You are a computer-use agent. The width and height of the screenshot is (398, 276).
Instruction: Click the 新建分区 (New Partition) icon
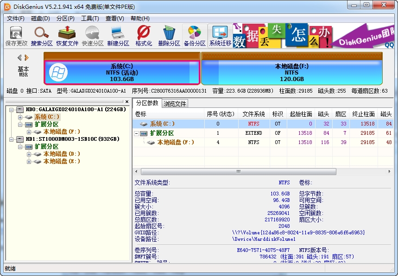[118, 36]
